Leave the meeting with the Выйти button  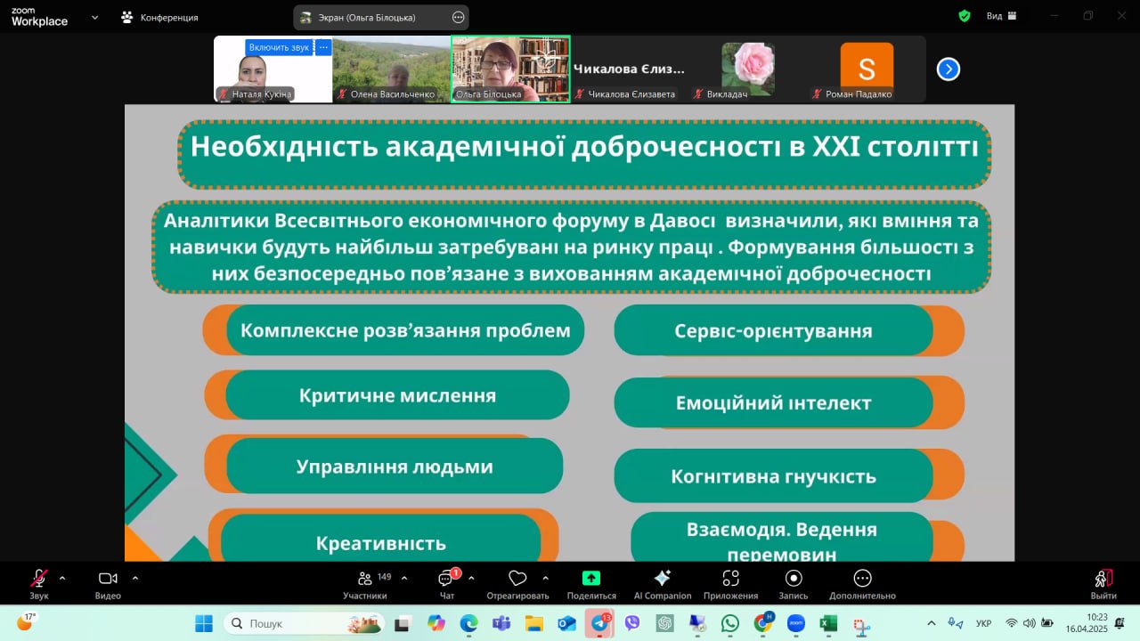click(x=1103, y=583)
